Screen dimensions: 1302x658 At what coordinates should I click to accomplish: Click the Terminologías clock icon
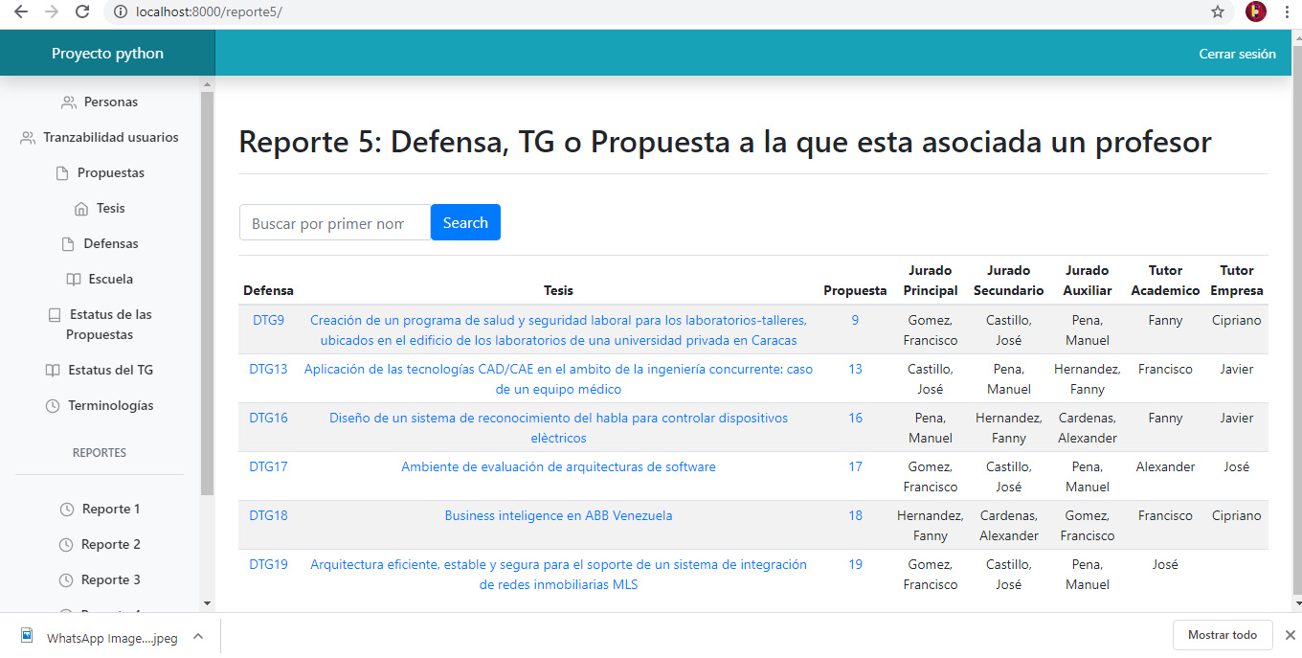pos(53,406)
